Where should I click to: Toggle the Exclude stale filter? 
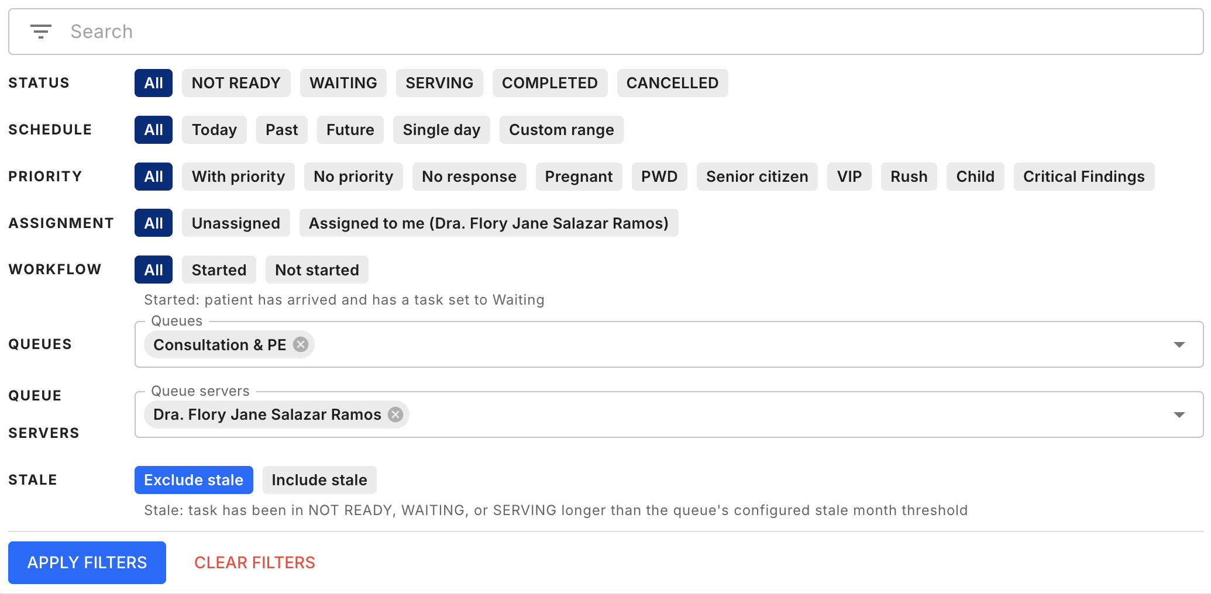point(194,480)
